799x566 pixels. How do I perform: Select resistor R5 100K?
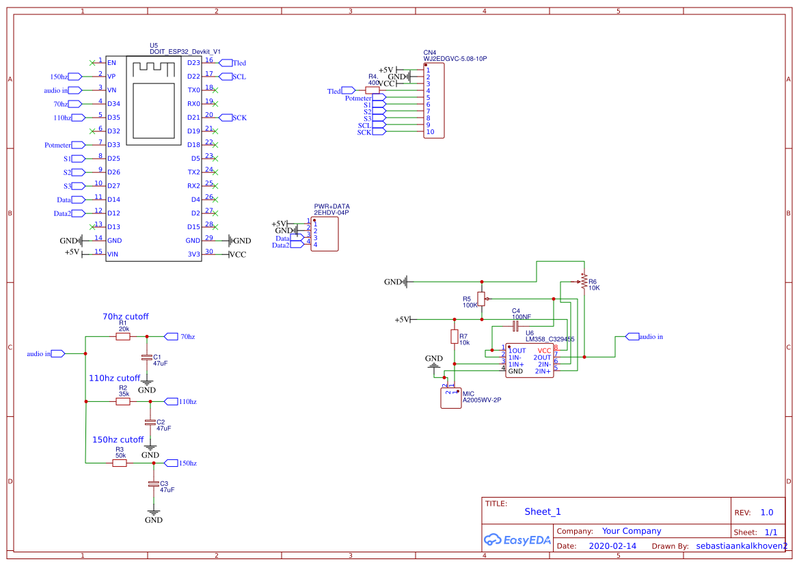click(482, 297)
